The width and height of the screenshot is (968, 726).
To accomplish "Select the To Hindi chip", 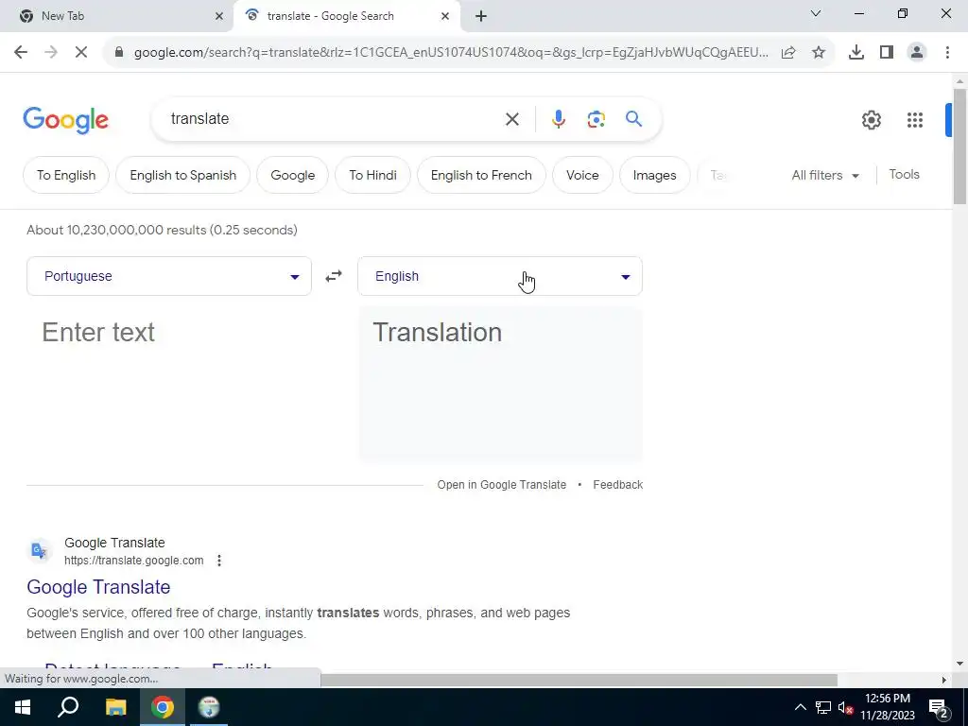I will (372, 175).
